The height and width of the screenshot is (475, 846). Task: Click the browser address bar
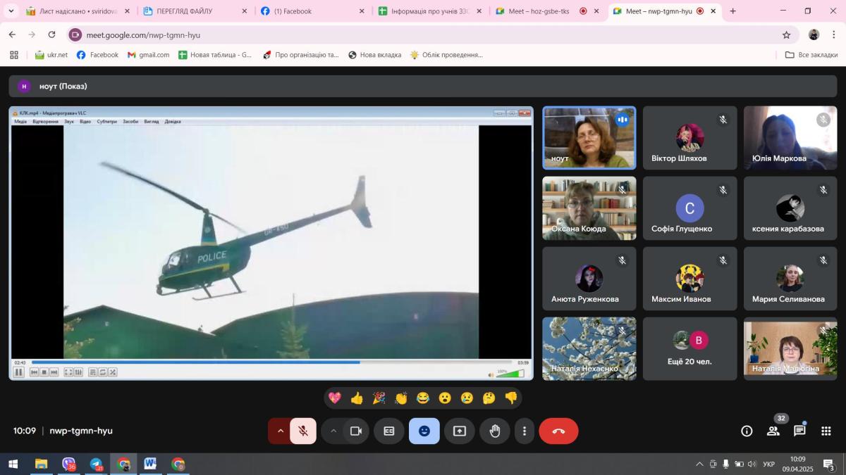(x=423, y=34)
